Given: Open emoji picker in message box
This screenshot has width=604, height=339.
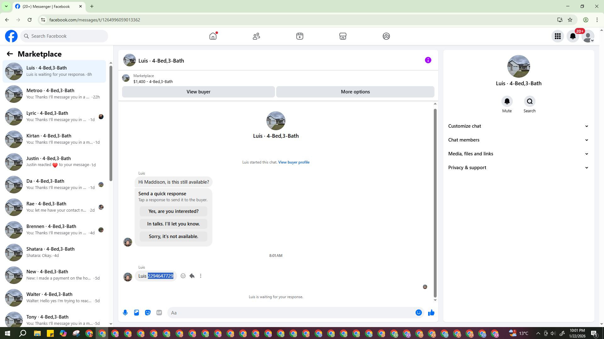Looking at the screenshot, I should tap(418, 313).
